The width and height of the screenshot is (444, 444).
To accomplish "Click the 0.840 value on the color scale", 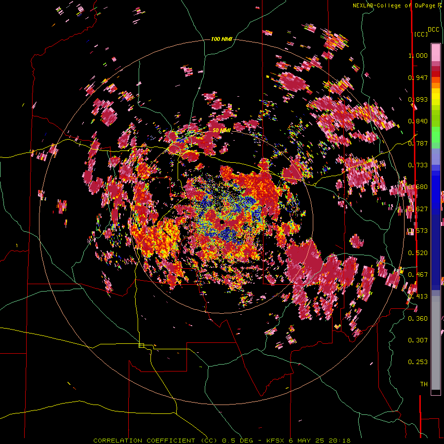I will click(418, 121).
